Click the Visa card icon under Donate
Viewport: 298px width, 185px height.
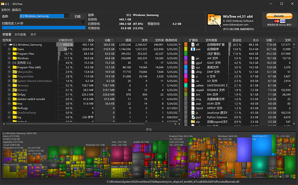click(282, 21)
